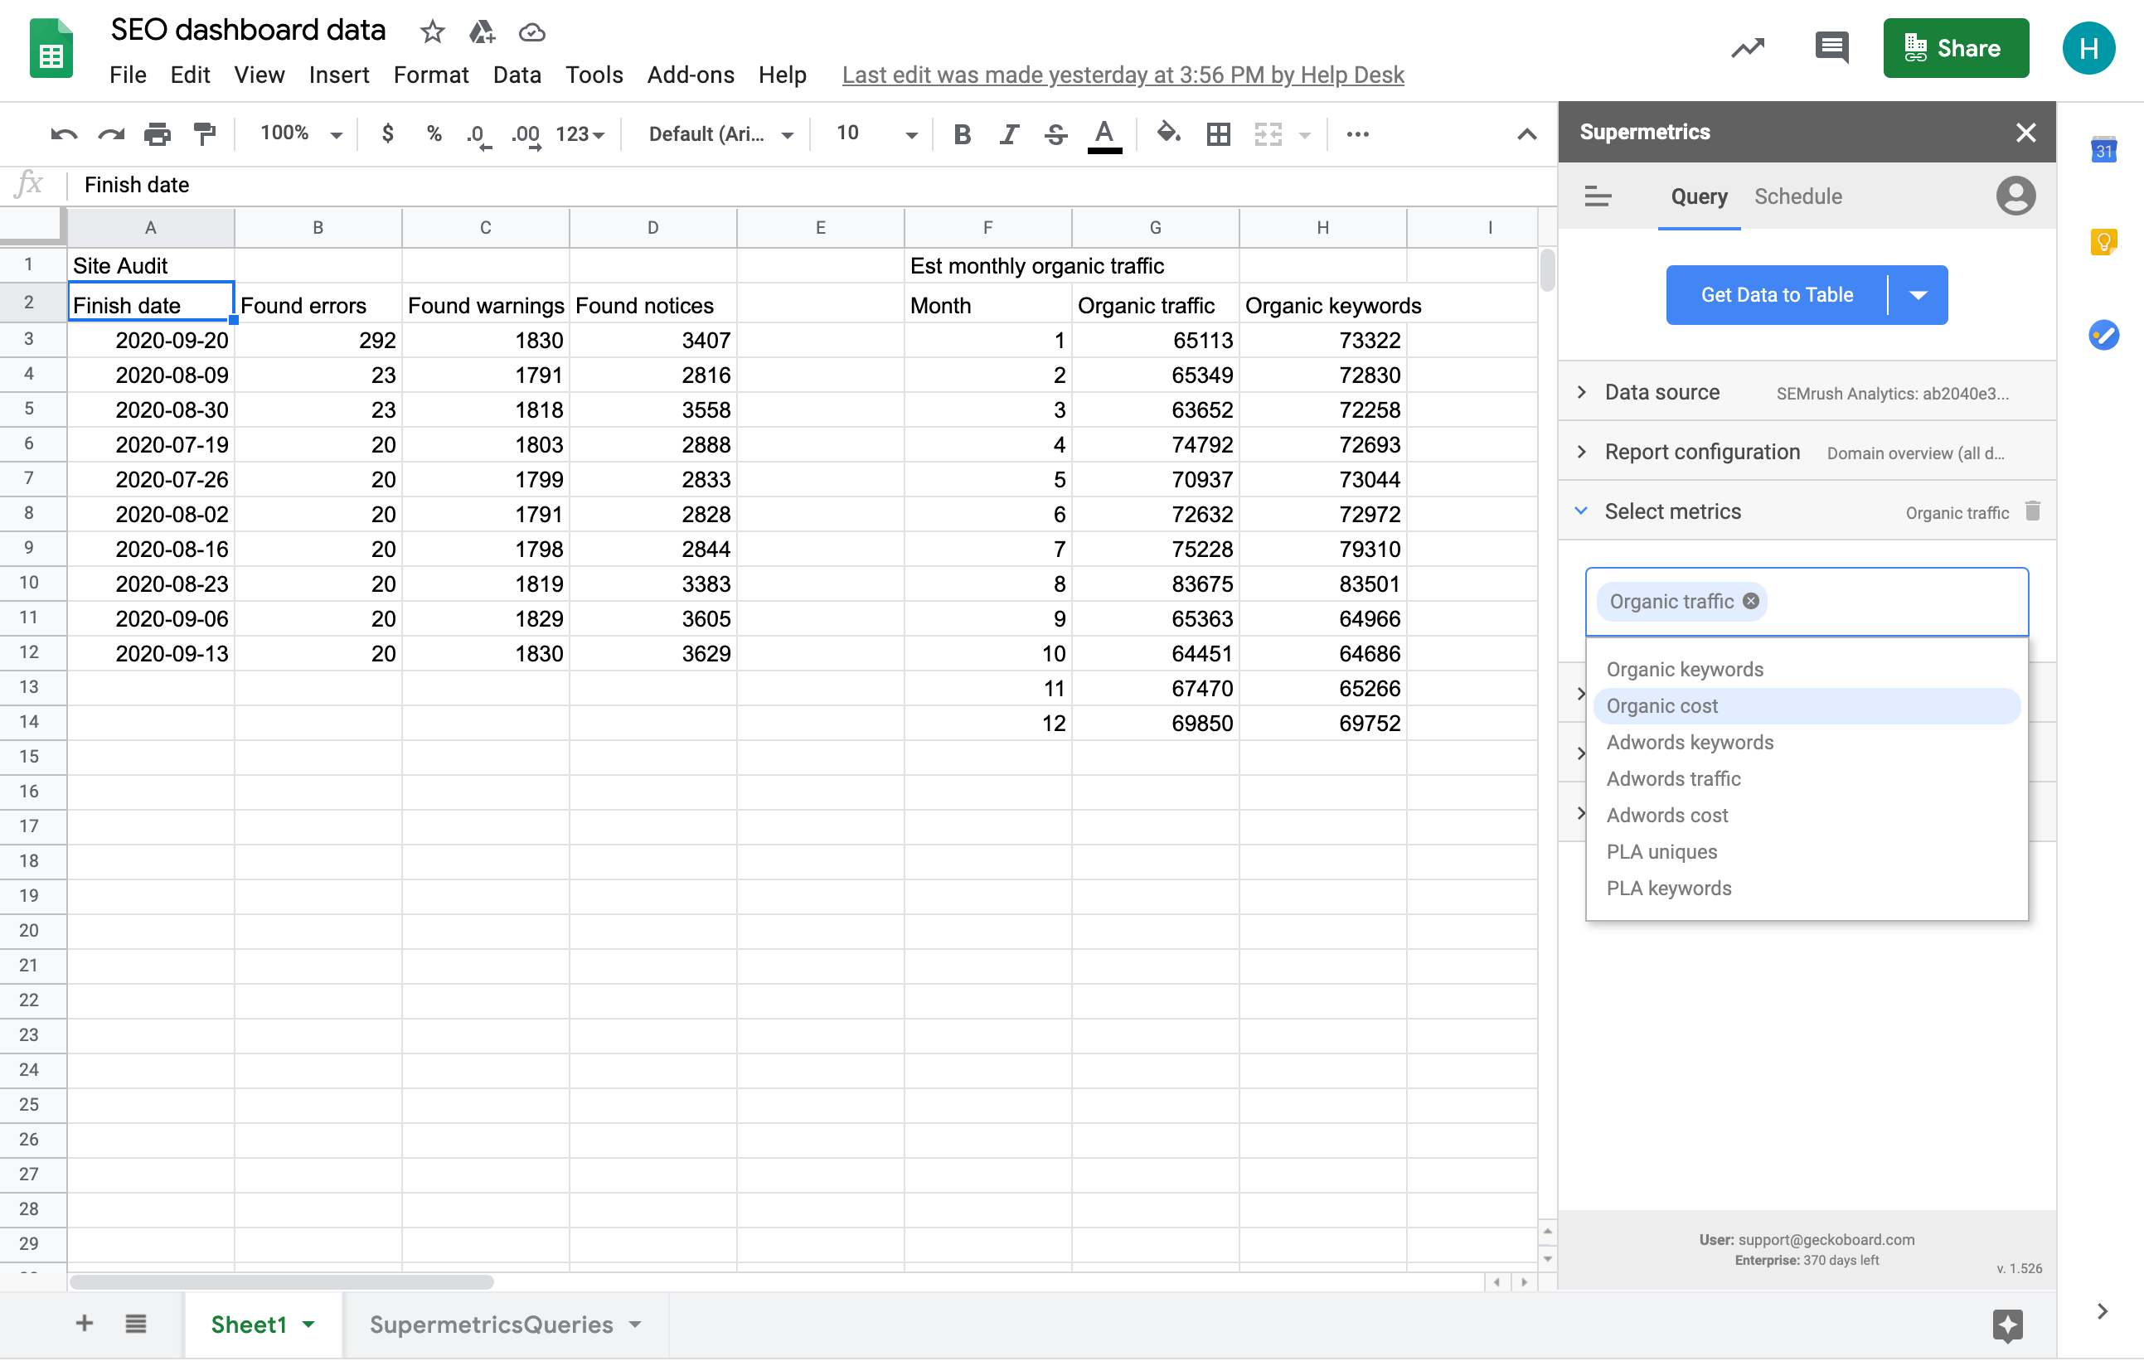The width and height of the screenshot is (2144, 1361).
Task: Add a new sheet with plus icon
Action: coord(85,1324)
